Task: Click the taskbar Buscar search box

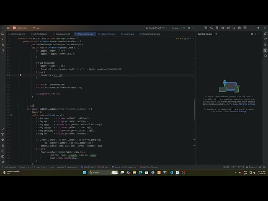Action: (103, 173)
